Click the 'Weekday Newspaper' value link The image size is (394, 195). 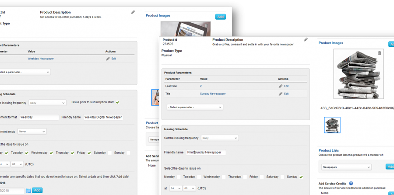point(41,59)
